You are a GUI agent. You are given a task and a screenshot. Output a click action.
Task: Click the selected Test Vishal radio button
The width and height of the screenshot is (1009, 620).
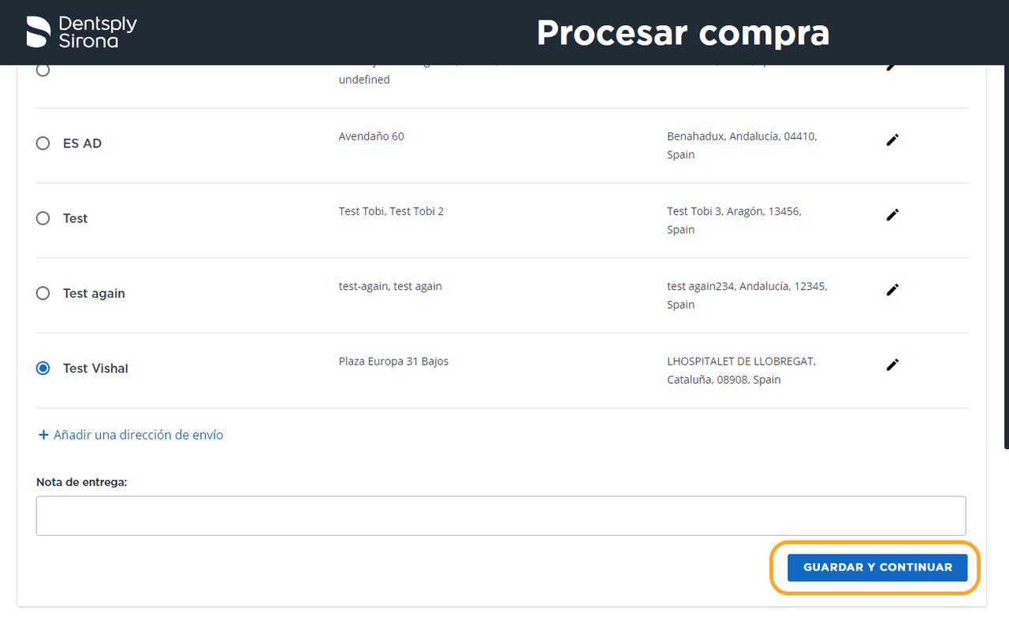coord(43,368)
